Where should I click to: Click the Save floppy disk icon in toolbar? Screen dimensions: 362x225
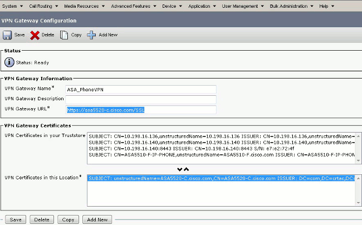coord(7,35)
